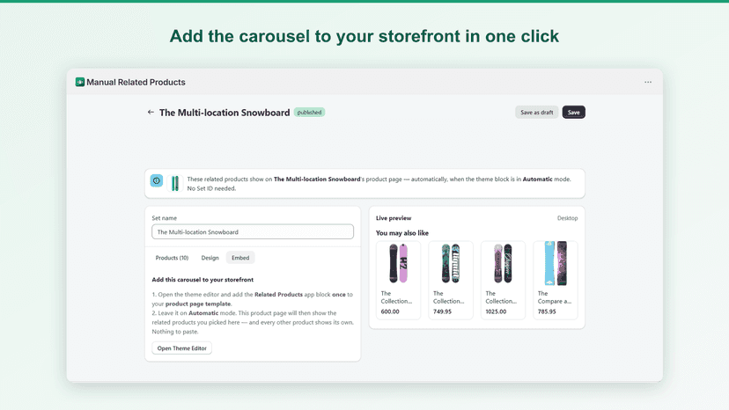
Task: Click the published status badge
Action: 309,113
